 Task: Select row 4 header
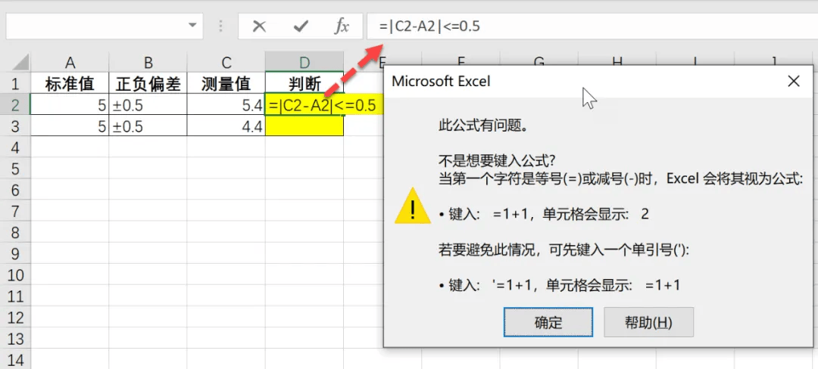pyautogui.click(x=15, y=147)
